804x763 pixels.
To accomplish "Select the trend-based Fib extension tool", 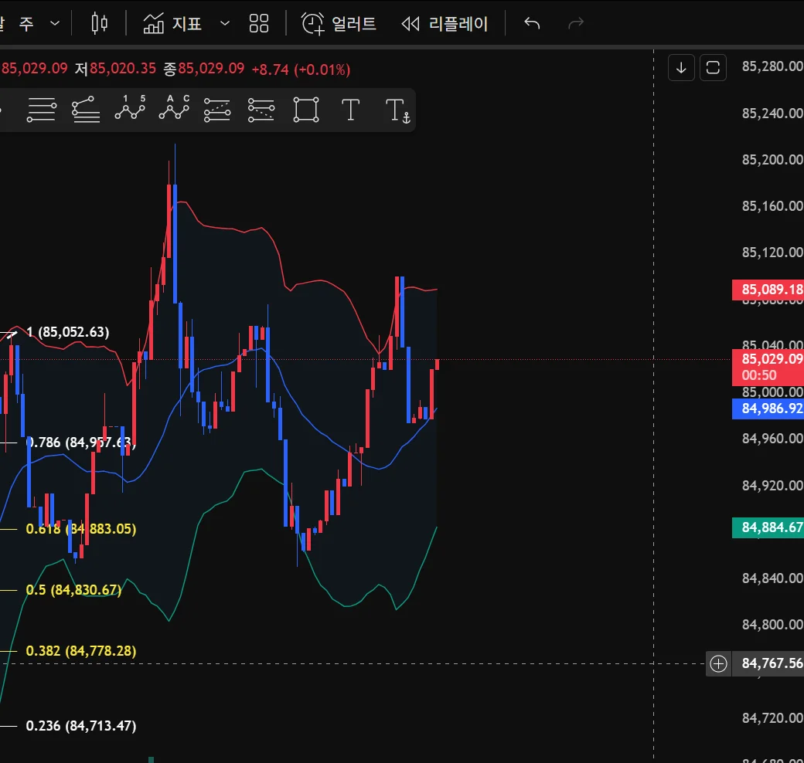I will coord(85,110).
